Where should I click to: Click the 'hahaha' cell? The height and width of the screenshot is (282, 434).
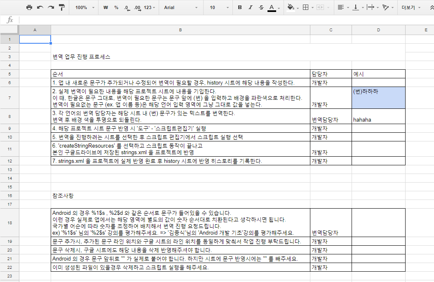tap(378, 116)
